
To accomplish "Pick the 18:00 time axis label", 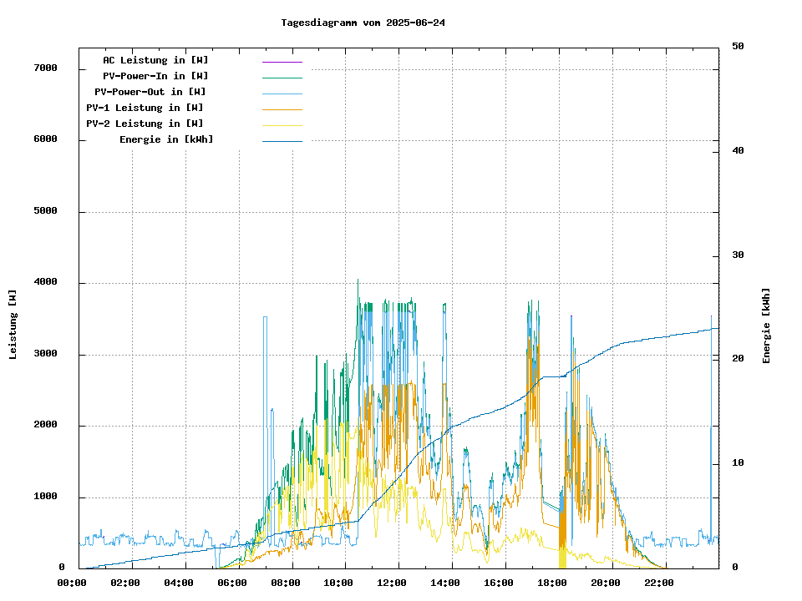I will point(552,583).
